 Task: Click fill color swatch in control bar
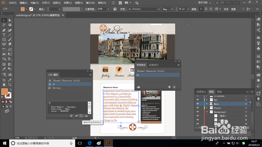tap(23, 9)
